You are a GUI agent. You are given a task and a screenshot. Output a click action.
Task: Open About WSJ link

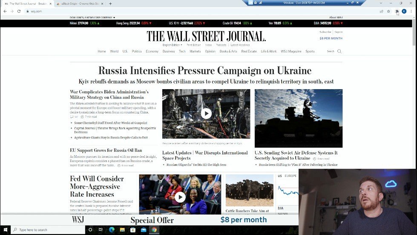tap(336, 17)
